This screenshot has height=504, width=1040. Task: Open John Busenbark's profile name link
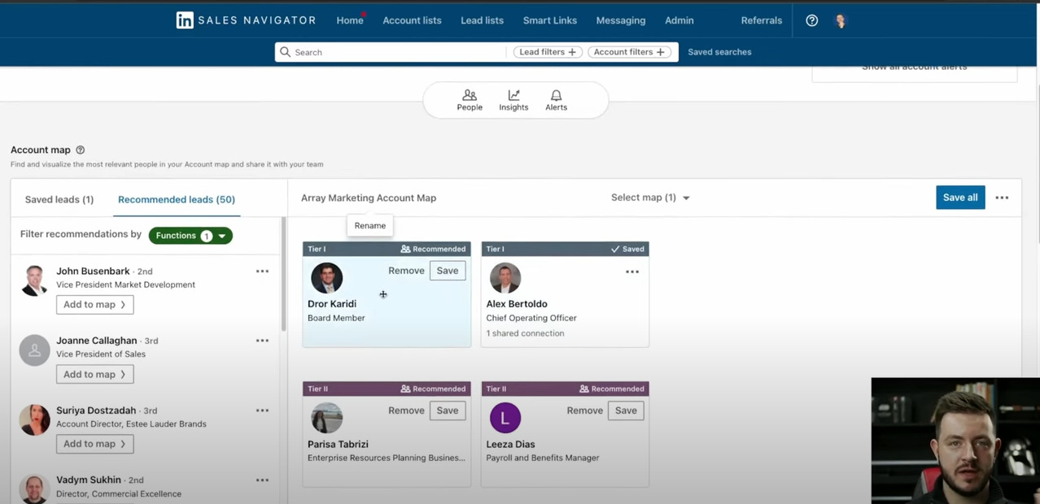tap(93, 271)
